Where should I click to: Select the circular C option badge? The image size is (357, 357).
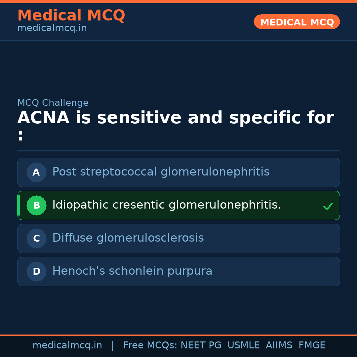(x=36, y=238)
